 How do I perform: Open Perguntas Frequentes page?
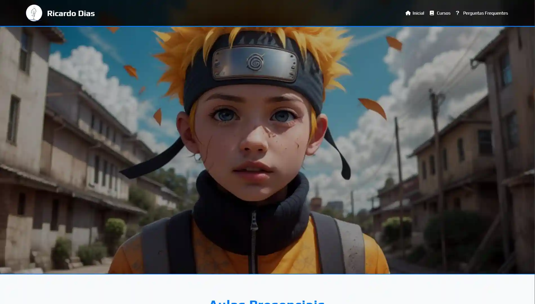tap(485, 13)
